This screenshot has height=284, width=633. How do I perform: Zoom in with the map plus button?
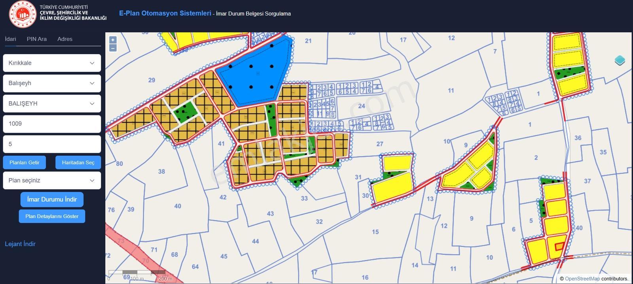(113, 40)
